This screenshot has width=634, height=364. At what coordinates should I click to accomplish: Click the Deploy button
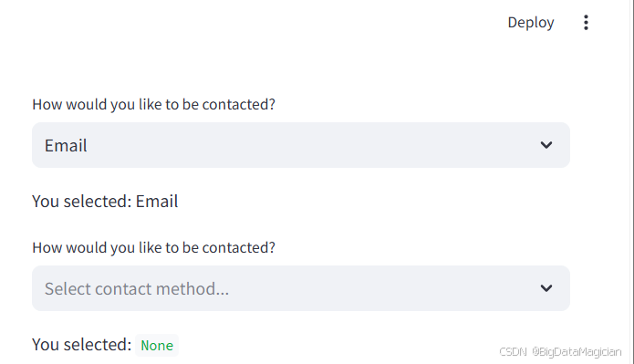pyautogui.click(x=531, y=23)
